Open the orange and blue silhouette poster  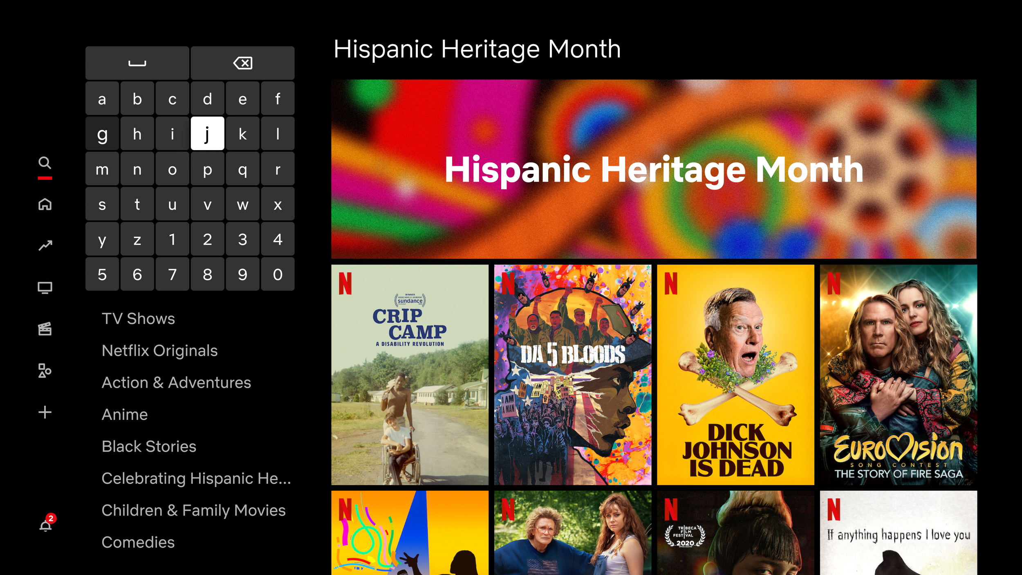410,533
